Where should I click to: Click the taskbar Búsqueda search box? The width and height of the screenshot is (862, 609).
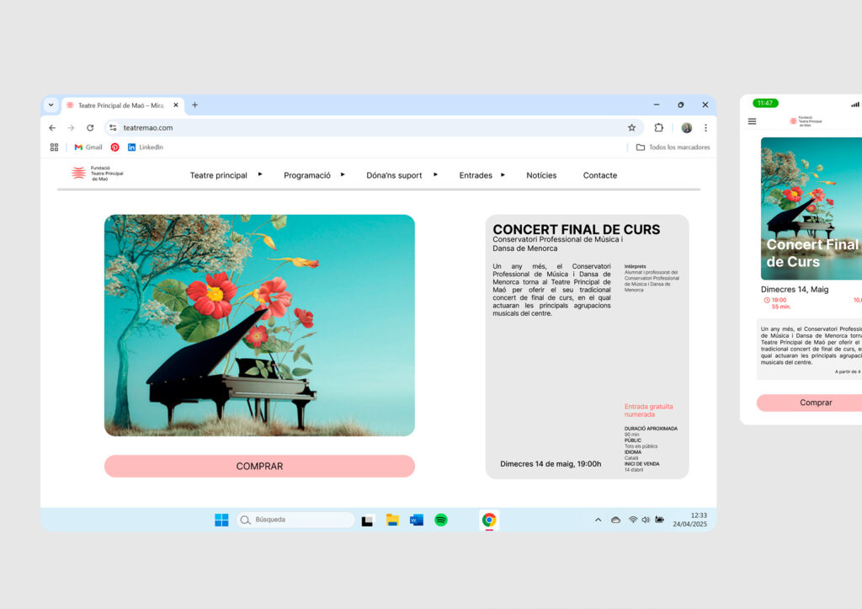(295, 520)
